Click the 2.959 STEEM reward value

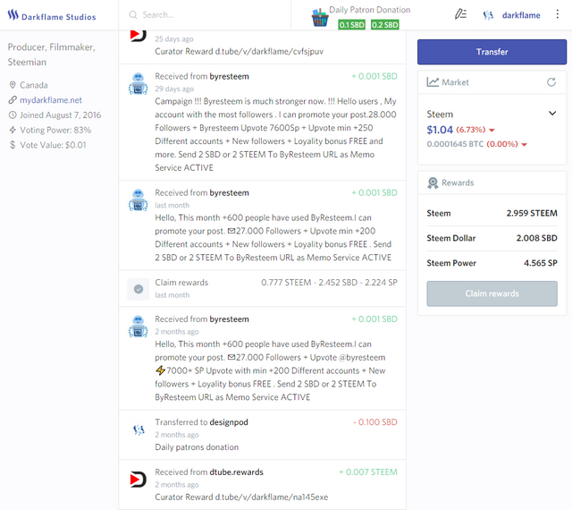pyautogui.click(x=532, y=213)
